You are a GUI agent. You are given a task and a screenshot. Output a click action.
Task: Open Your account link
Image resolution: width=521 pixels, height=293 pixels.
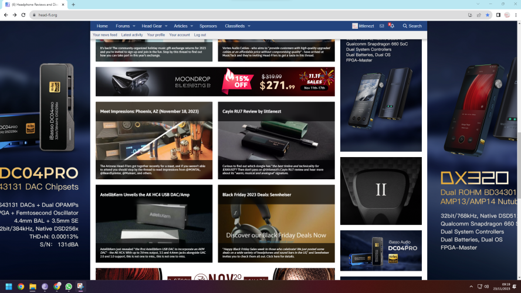(180, 35)
